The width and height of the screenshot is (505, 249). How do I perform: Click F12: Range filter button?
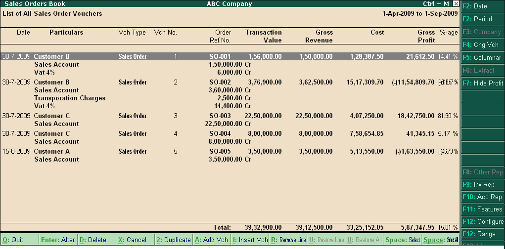[x=483, y=234]
